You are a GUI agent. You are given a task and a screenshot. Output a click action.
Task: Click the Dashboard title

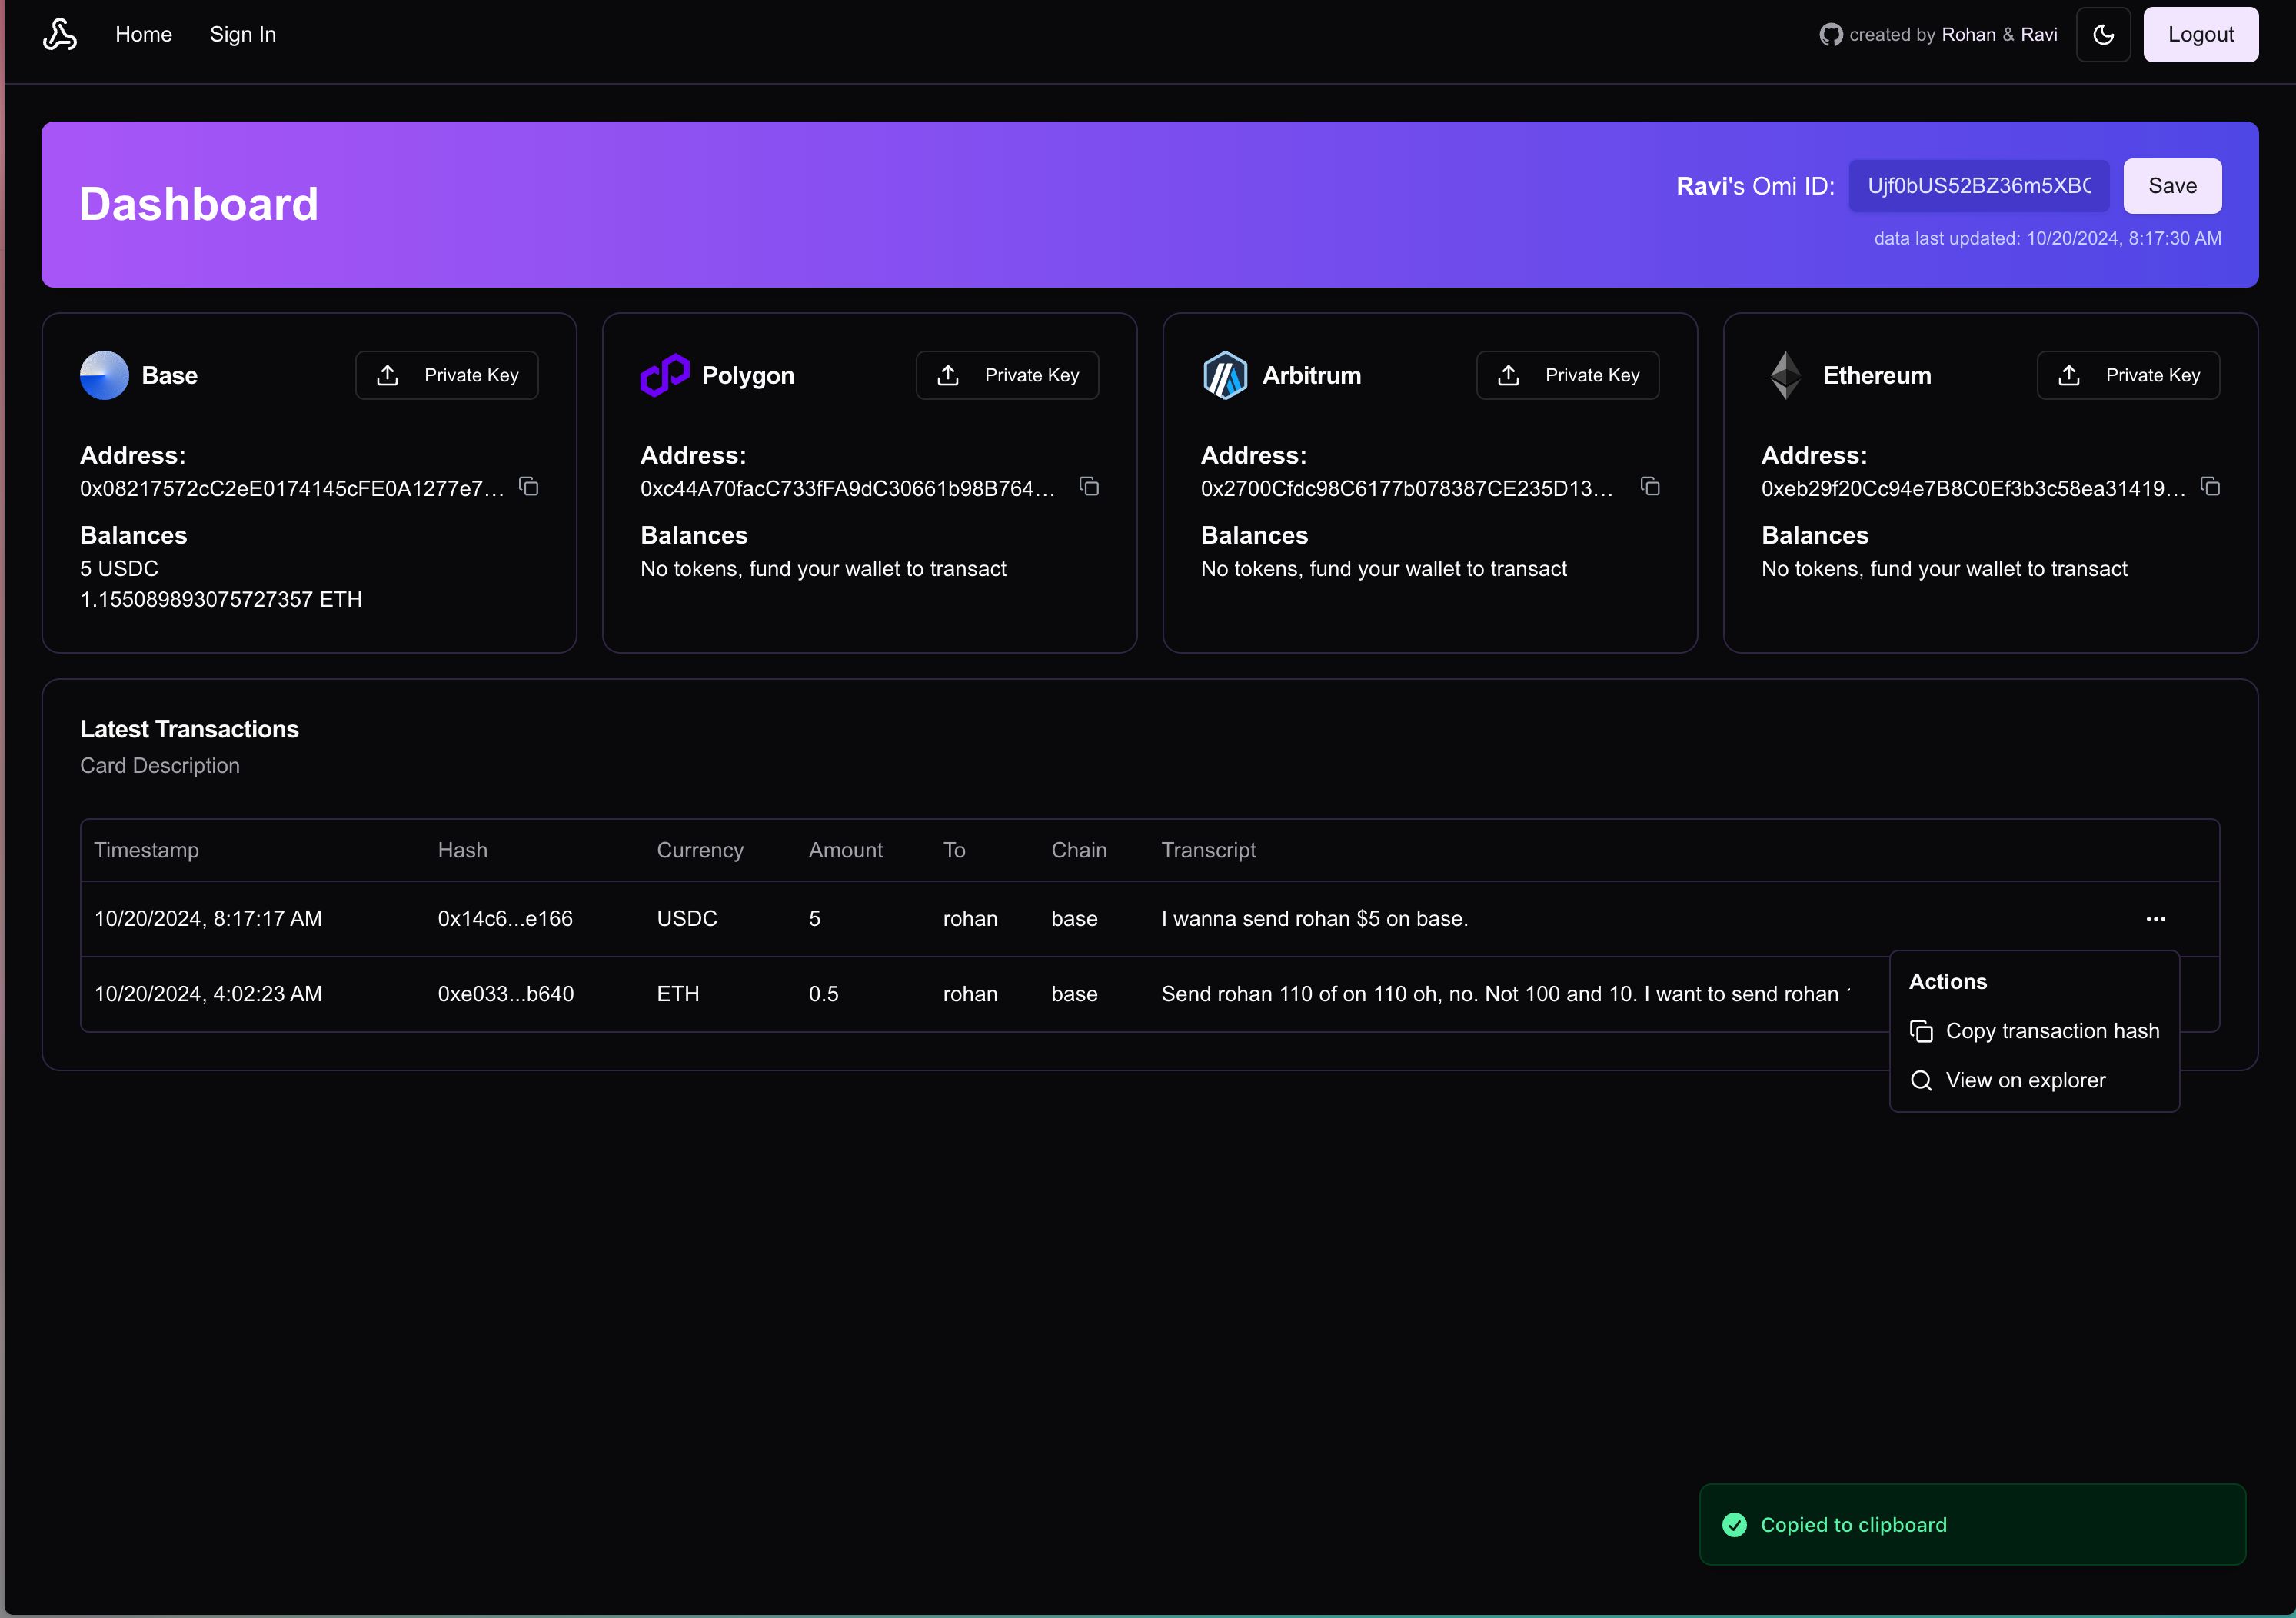coord(199,204)
